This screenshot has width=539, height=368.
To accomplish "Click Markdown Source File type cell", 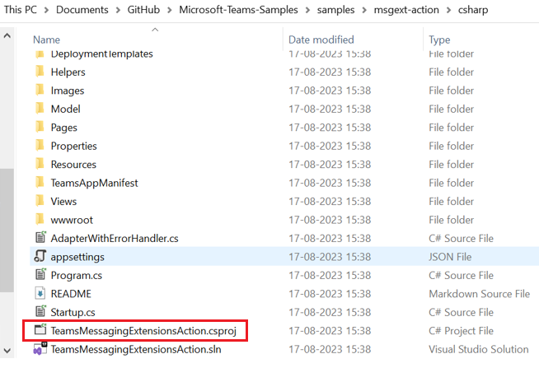I will point(479,294).
